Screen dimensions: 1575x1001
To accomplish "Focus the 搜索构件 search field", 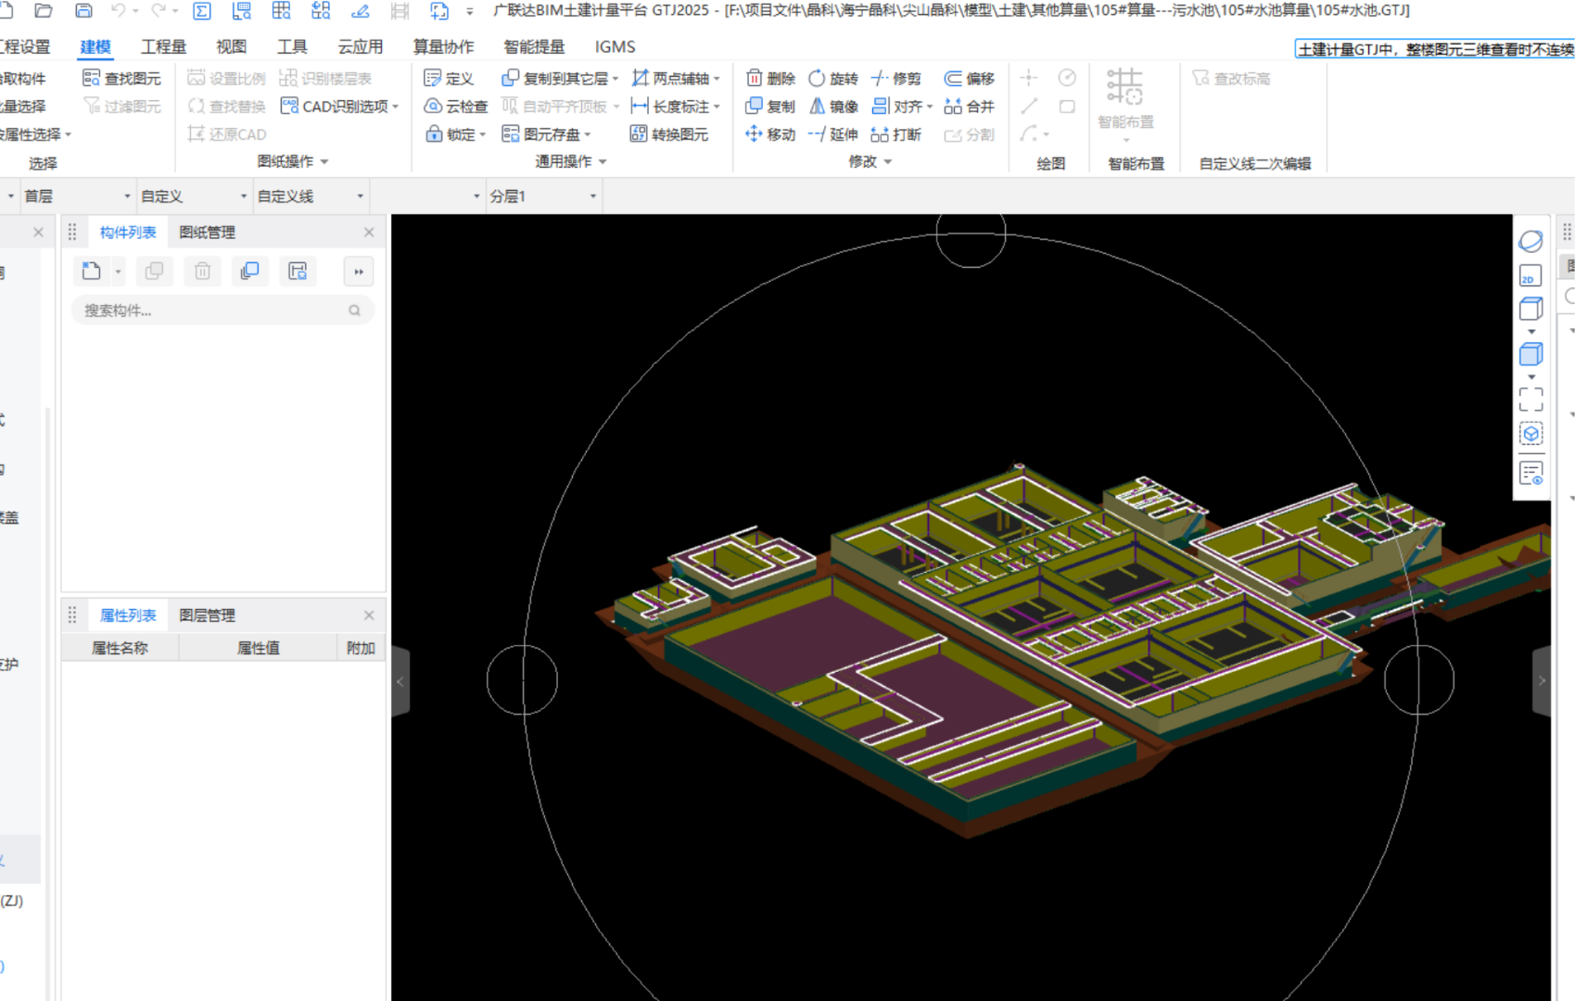I will click(222, 310).
